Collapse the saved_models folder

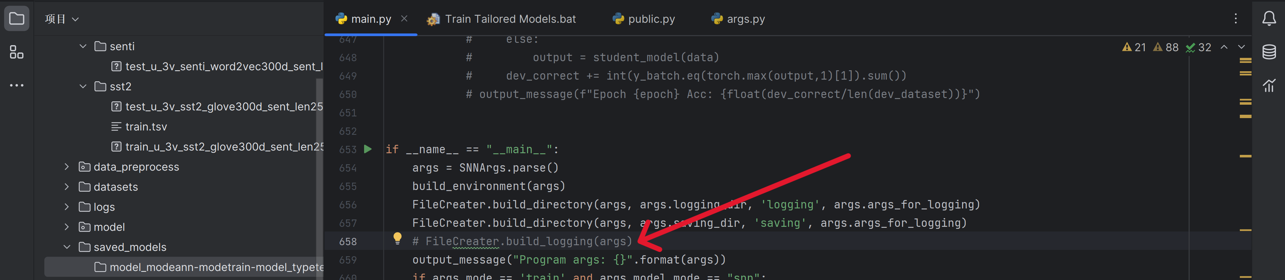[x=67, y=247]
